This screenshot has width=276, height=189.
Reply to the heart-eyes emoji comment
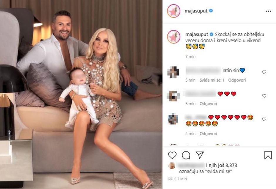coord(208,134)
